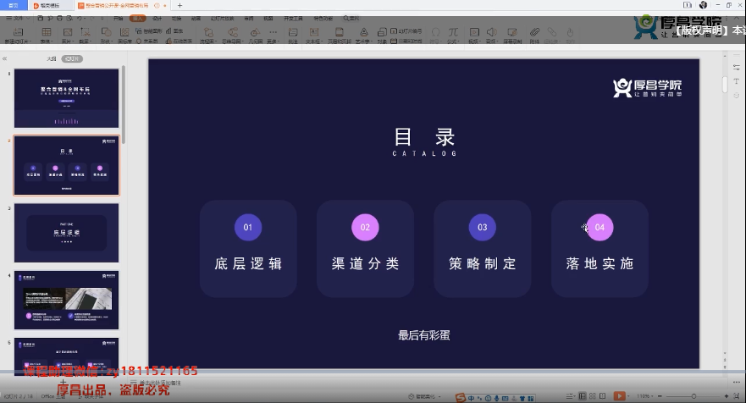The height and width of the screenshot is (403, 746).
Task: Click the Object insert icon
Action: pos(382,33)
